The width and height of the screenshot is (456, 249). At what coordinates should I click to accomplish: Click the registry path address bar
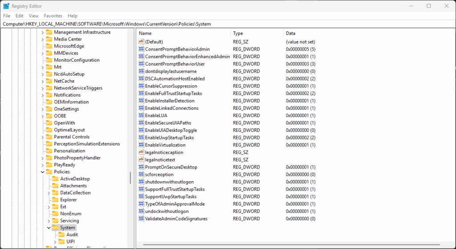228,24
